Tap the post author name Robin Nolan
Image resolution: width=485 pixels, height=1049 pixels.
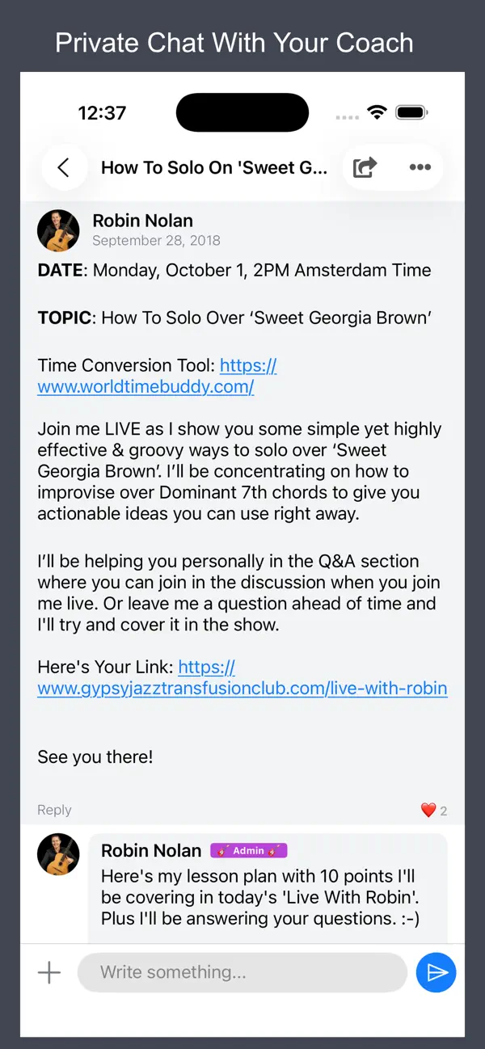coord(143,220)
